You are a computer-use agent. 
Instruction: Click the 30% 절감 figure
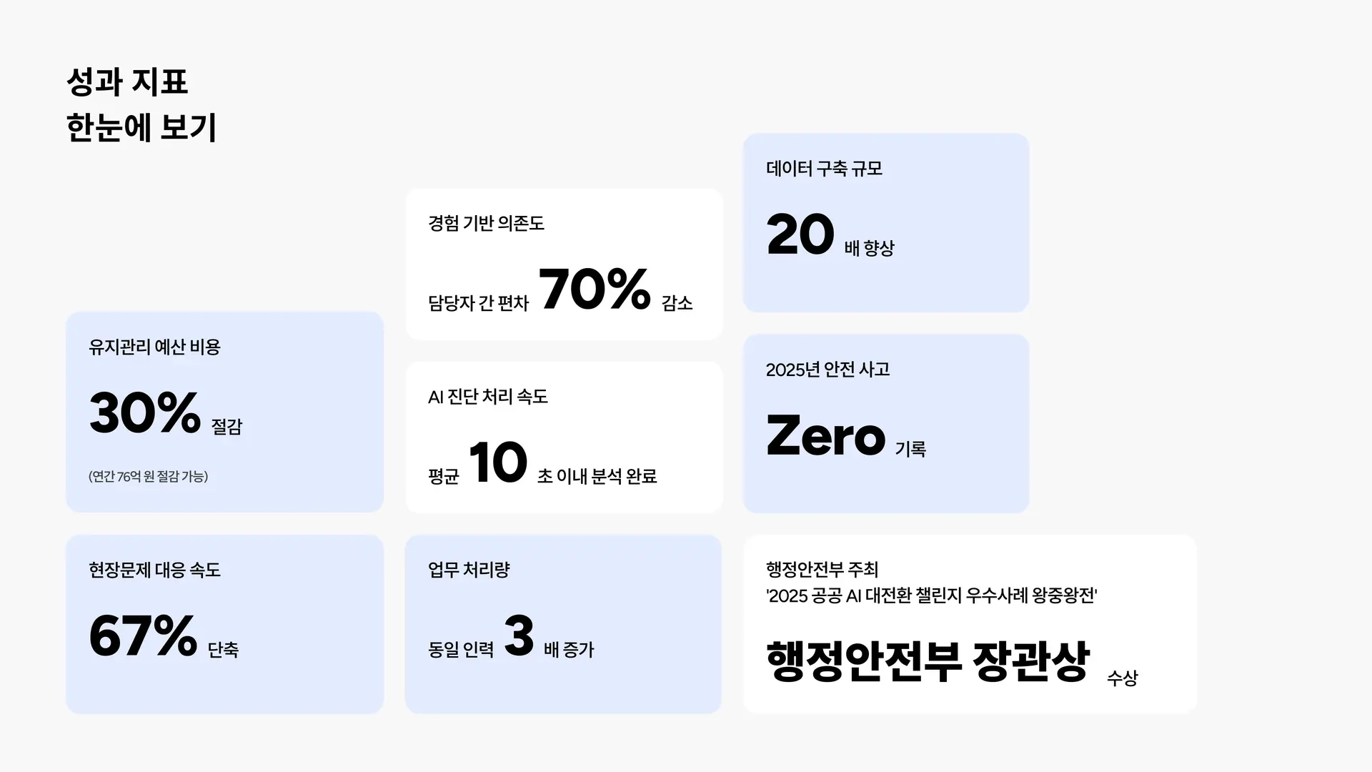tap(145, 413)
